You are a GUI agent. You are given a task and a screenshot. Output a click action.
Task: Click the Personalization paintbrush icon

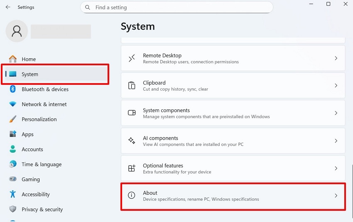click(13, 119)
